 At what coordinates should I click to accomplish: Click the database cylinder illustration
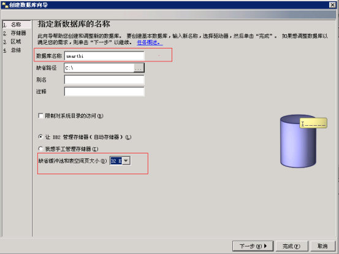(x=298, y=141)
